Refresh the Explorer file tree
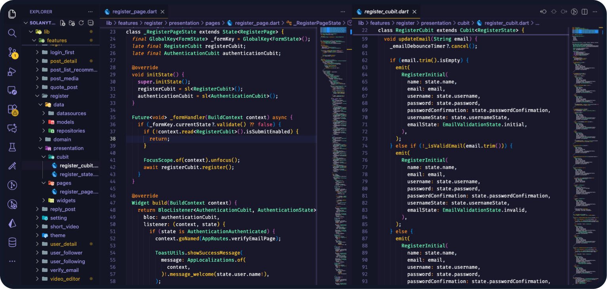The height and width of the screenshot is (289, 607). (x=81, y=23)
